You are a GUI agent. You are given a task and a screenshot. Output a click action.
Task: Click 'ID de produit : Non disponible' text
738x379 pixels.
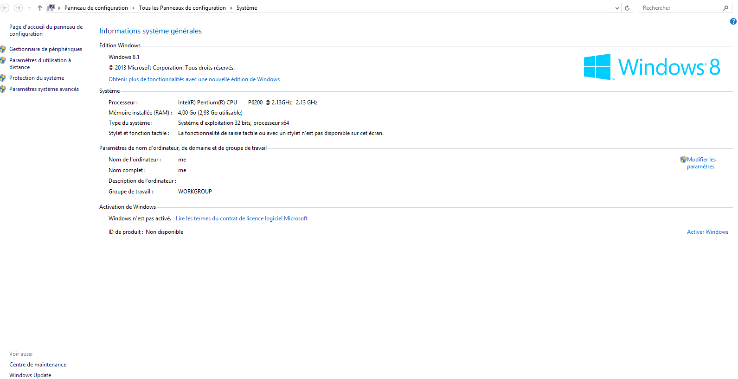coord(146,232)
